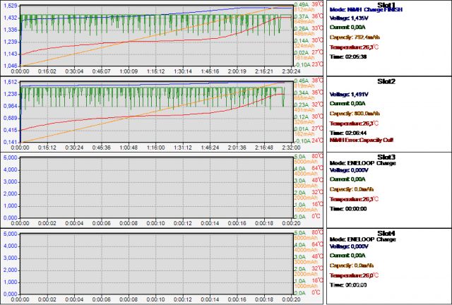452x305 pixels.
Task: Click the '1,512' voltage axis label
Action: (x=10, y=82)
